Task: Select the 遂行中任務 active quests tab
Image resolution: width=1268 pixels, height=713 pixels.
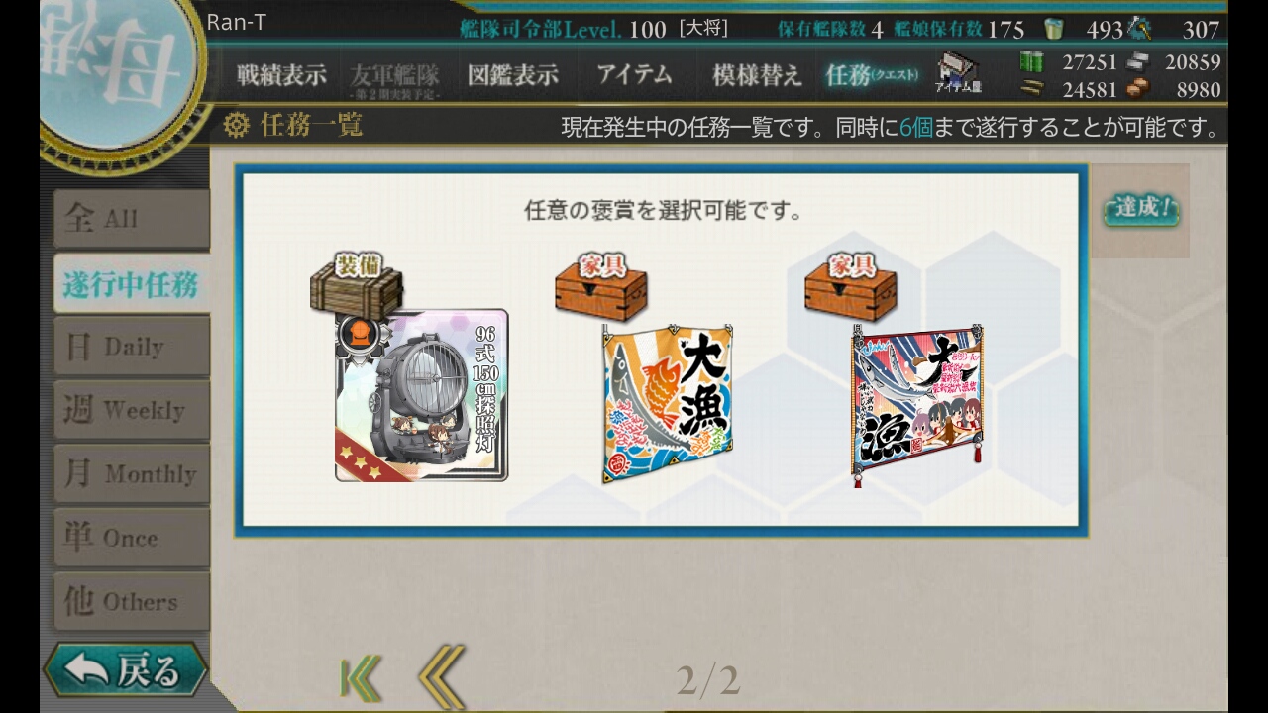Action: tap(132, 285)
